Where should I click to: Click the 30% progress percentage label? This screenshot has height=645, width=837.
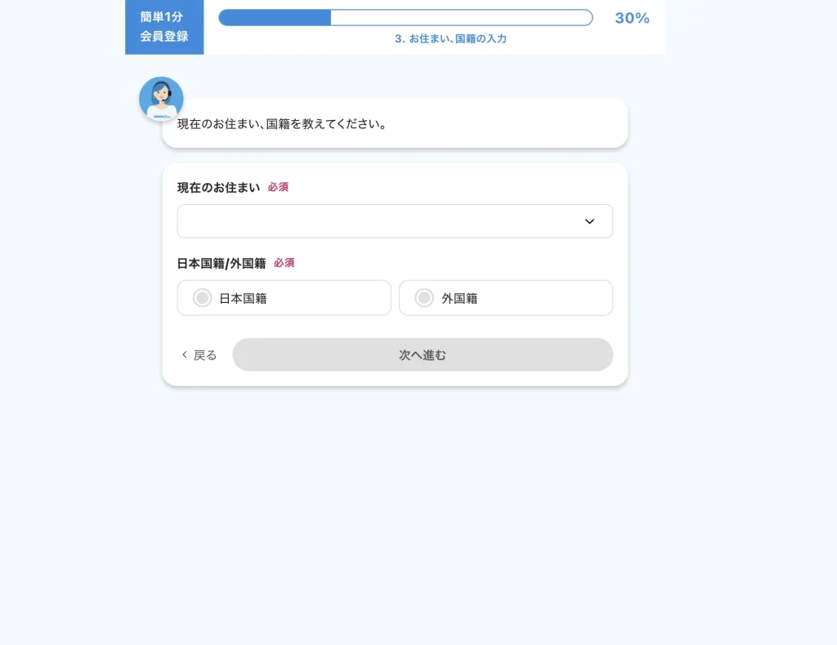point(632,18)
